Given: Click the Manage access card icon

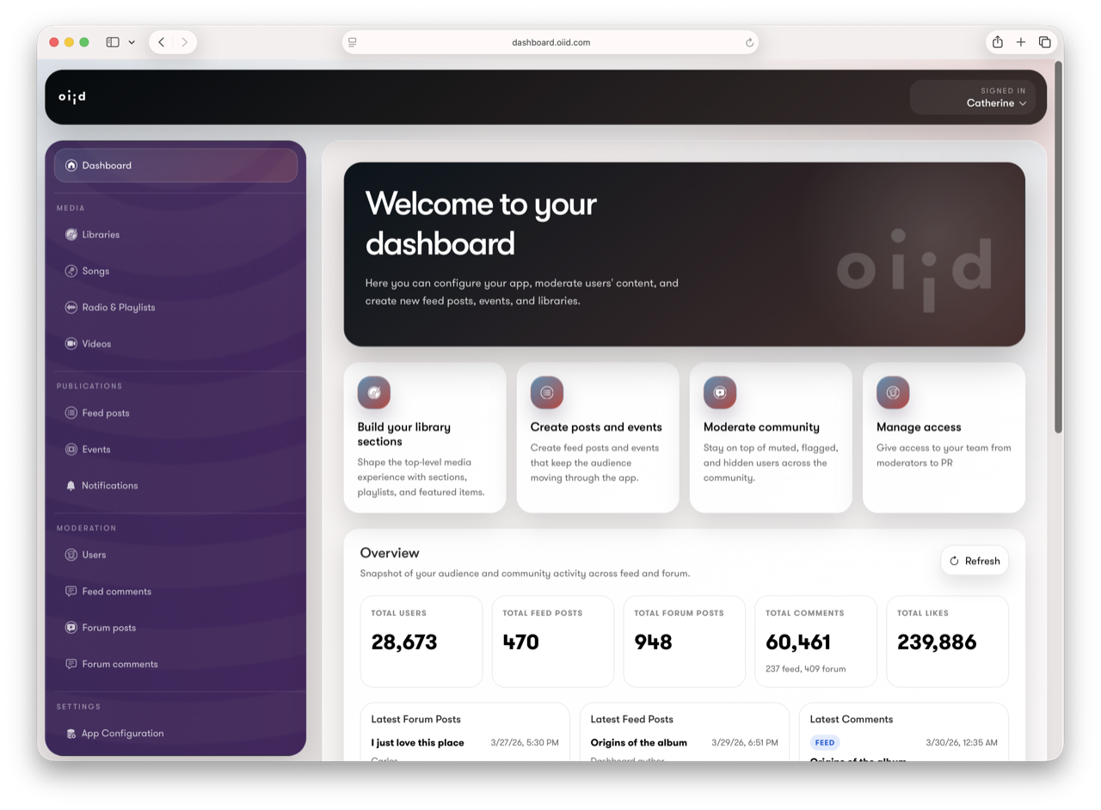Looking at the screenshot, I should tap(893, 392).
